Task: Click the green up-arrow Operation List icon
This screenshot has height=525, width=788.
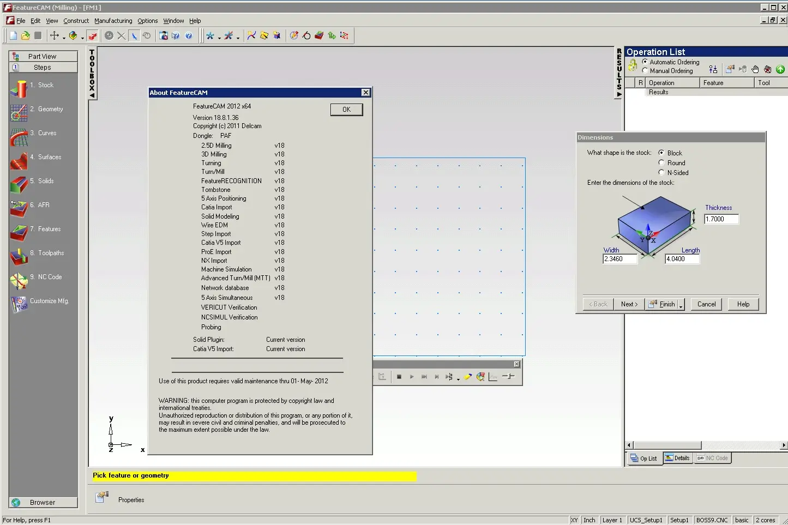Action: click(x=780, y=69)
